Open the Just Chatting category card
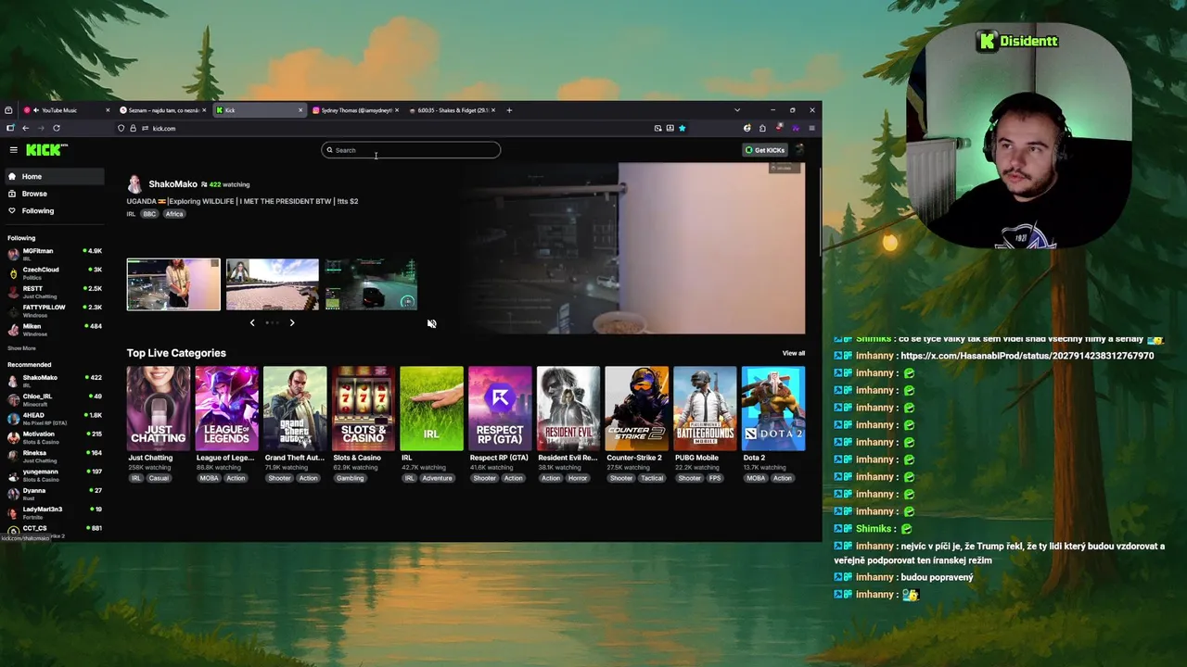 (x=159, y=409)
